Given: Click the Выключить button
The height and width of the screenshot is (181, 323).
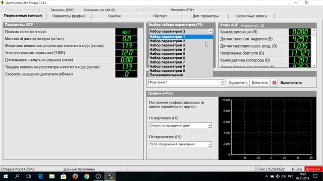Looking at the screenshot, I should pos(238,82).
